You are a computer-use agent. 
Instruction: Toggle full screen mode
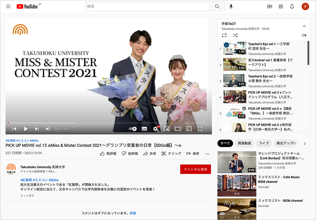(200, 129)
